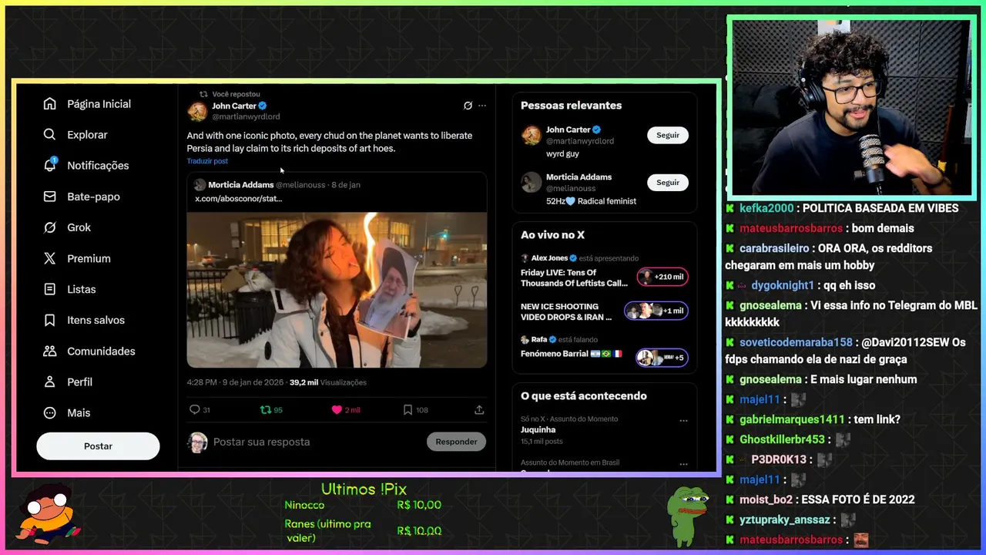Click the Postar button
986x555 pixels.
(x=98, y=446)
